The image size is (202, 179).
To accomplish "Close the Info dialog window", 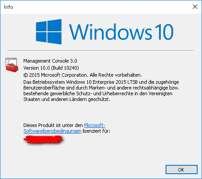I will coord(195,7).
